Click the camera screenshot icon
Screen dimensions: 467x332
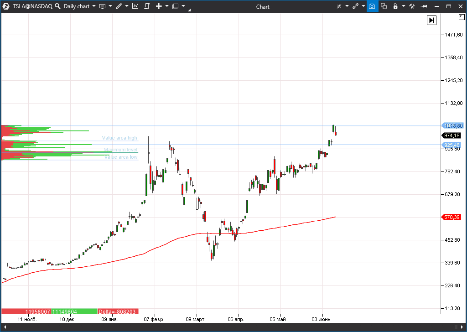click(372, 6)
